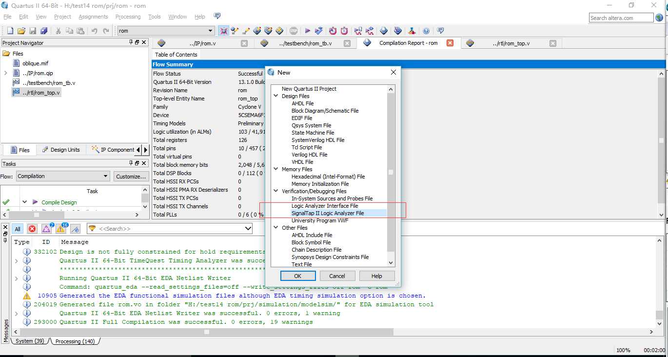Click the Start Analysis & Synthesis icon
Viewport: 668px width, 357px height.
coord(319,31)
